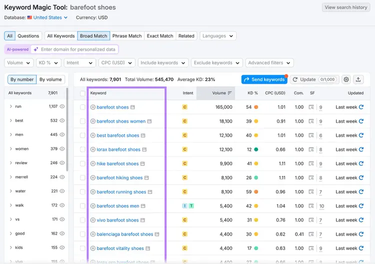Screen dimensions: 375x264
Task: Open the Volume filter dropdown
Action: coord(18,62)
